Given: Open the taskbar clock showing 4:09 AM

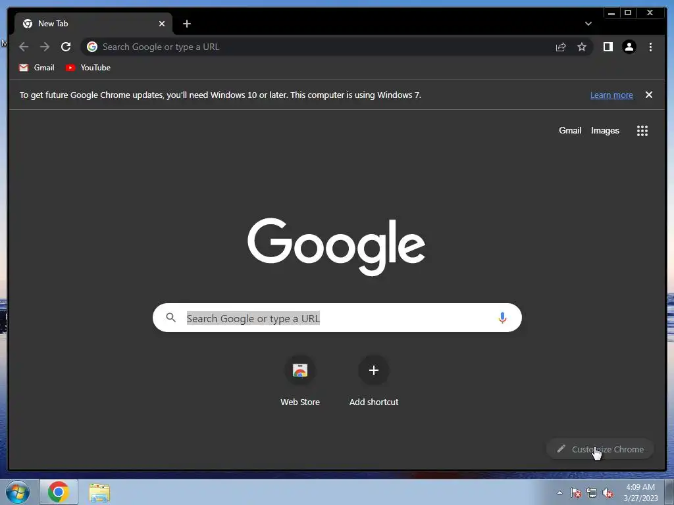Looking at the screenshot, I should pyautogui.click(x=640, y=493).
